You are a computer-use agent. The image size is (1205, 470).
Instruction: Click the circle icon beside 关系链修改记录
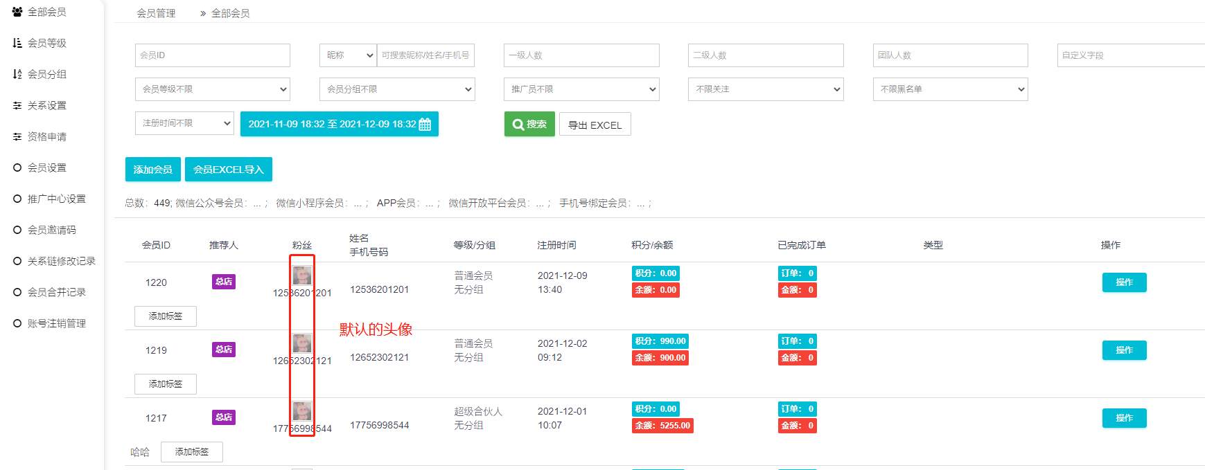coord(17,261)
